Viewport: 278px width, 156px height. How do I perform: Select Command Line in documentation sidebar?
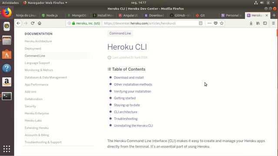35,55
